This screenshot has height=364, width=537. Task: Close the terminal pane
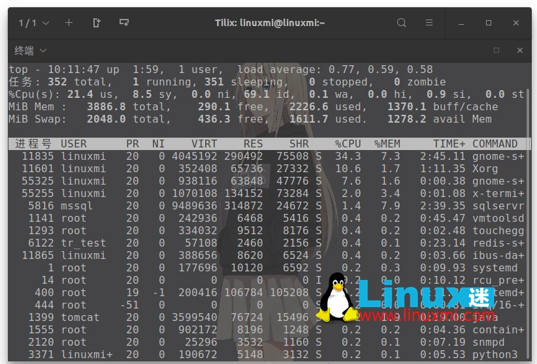tap(520, 50)
